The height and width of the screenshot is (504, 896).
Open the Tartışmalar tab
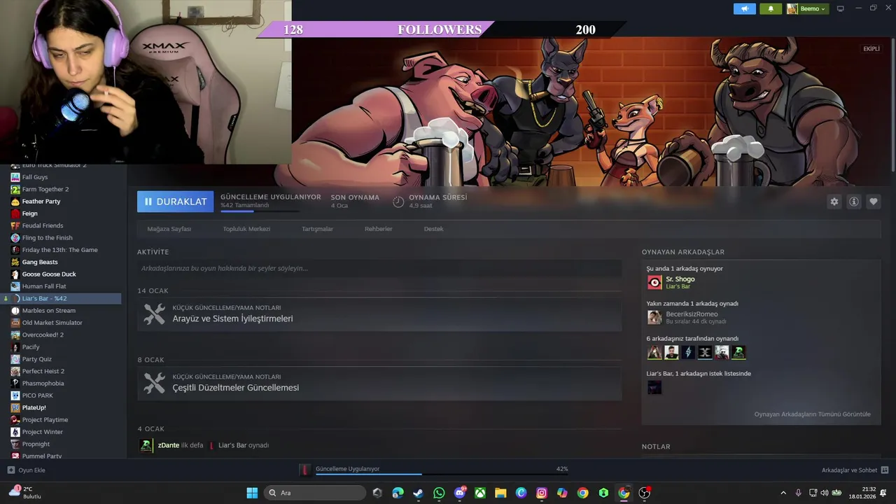(x=317, y=229)
